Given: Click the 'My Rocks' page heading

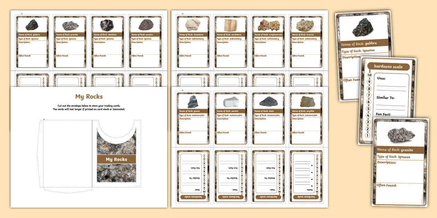Looking at the screenshot, I should [x=89, y=97].
